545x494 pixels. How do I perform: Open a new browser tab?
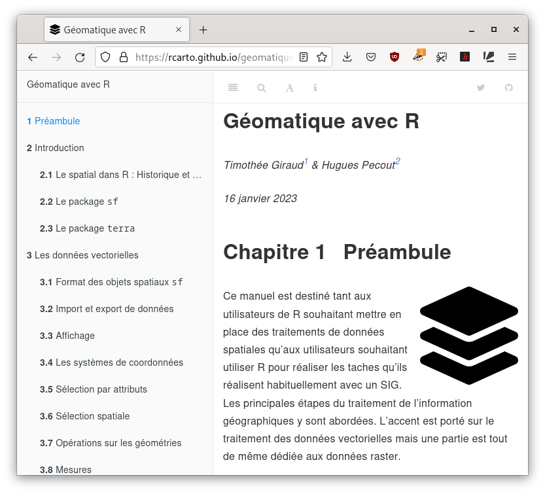point(203,29)
